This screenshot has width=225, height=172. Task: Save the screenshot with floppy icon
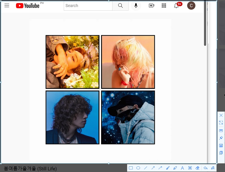(221, 145)
